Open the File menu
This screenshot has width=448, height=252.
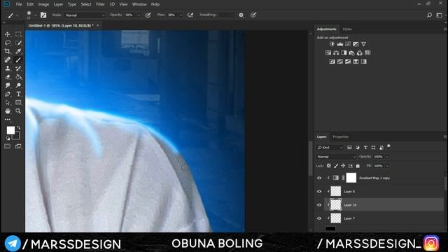19,4
